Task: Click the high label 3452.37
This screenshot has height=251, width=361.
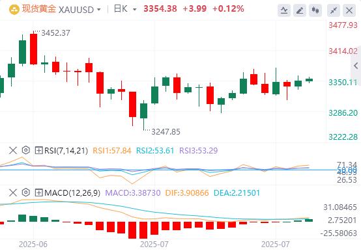Action: (55, 33)
